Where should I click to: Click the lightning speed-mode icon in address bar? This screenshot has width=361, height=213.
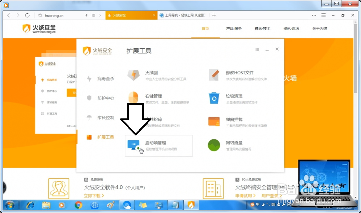point(86,16)
